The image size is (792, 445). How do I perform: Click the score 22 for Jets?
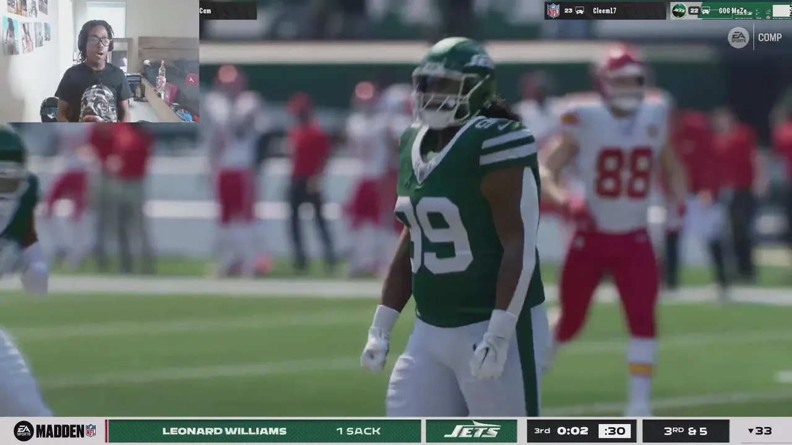(694, 11)
